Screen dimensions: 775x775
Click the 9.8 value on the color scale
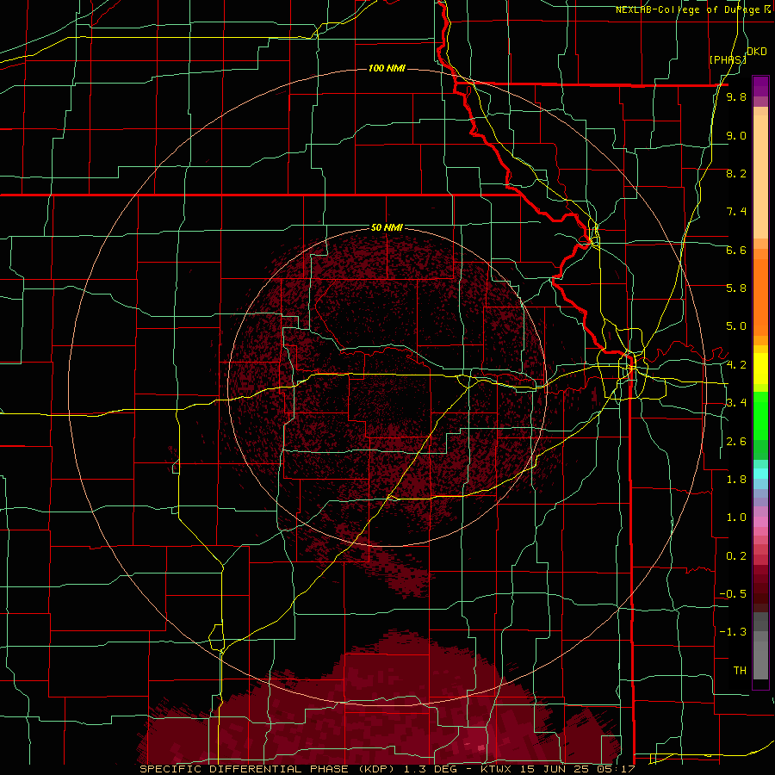[736, 96]
